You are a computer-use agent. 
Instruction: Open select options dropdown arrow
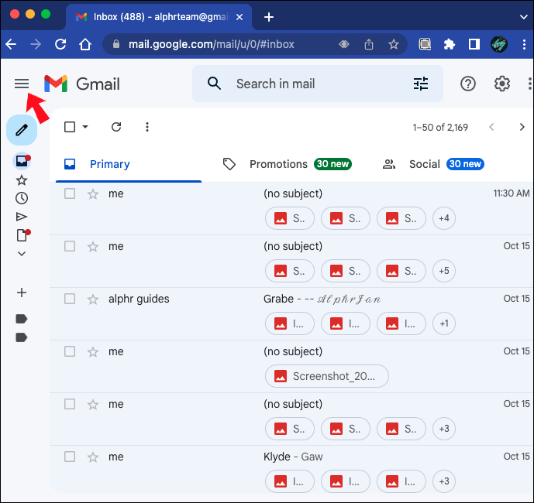pyautogui.click(x=85, y=127)
